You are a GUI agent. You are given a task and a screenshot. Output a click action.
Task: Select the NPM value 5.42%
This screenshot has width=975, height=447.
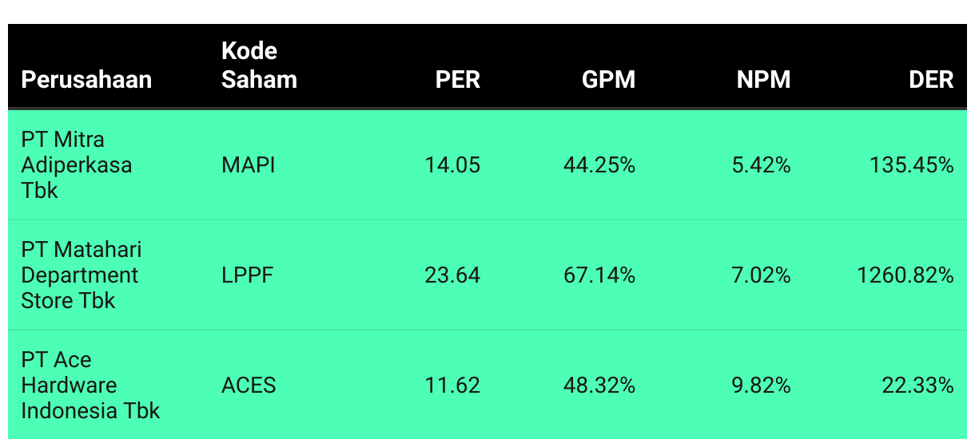click(x=762, y=165)
